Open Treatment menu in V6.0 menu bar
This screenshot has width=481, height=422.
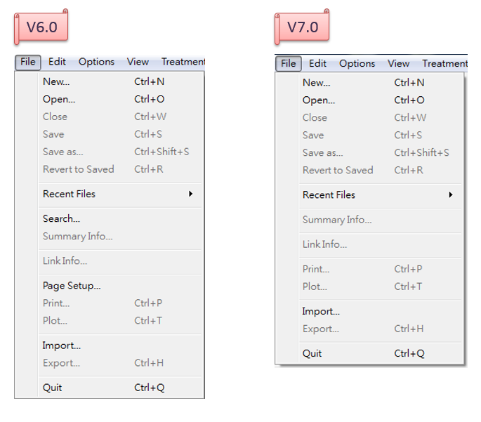point(183,62)
